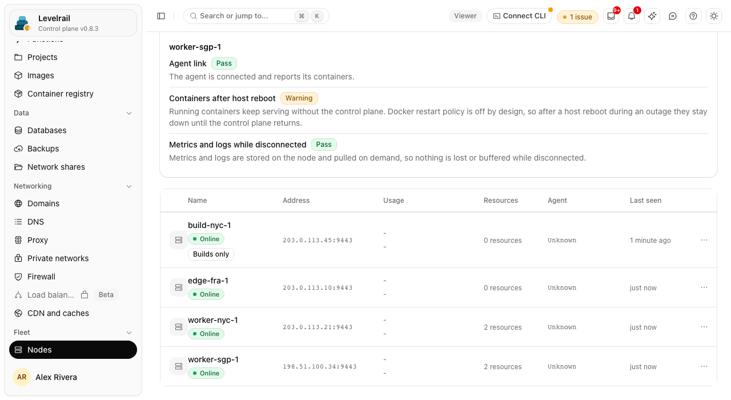
Task: Collapse the Data section chevron
Action: pyautogui.click(x=129, y=113)
